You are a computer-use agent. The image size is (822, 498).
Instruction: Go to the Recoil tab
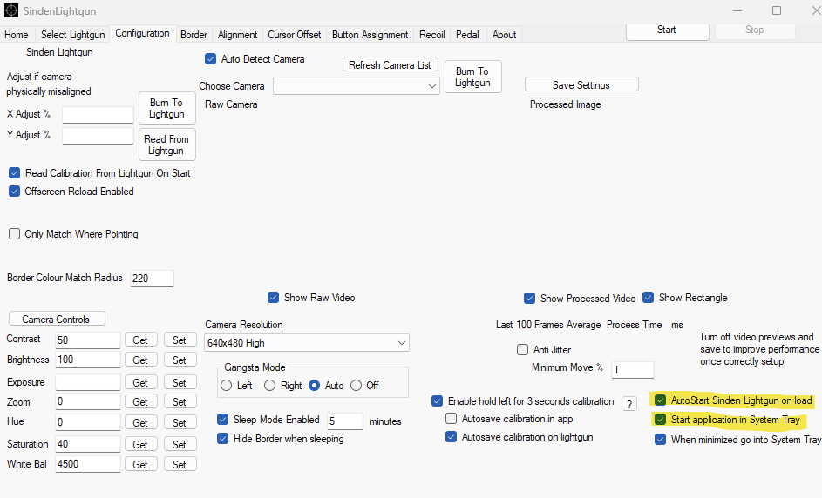(431, 35)
